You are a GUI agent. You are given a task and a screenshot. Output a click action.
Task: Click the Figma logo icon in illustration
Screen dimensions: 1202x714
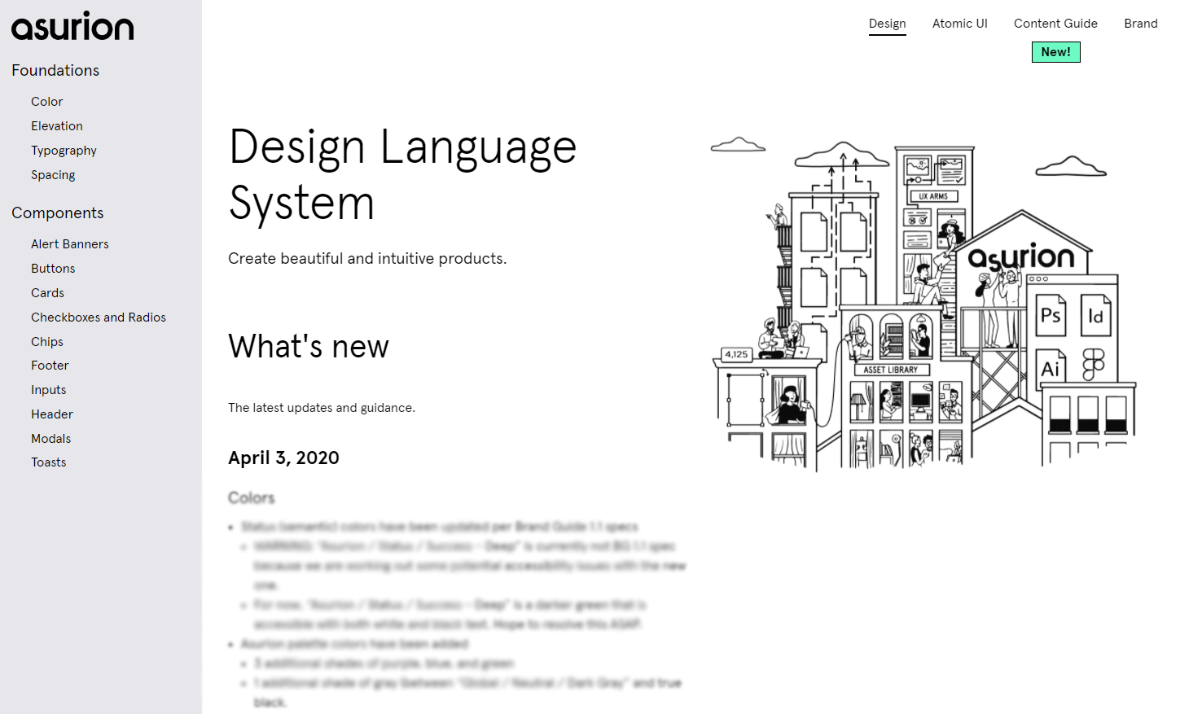click(x=1094, y=365)
